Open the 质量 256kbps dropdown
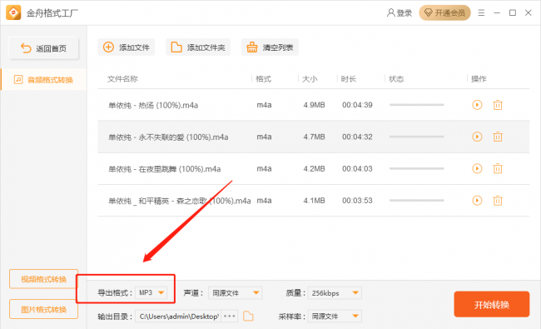 pyautogui.click(x=335, y=292)
